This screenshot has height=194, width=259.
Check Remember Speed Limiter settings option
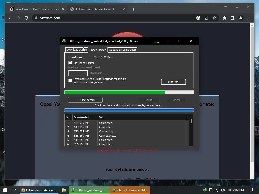70,81
